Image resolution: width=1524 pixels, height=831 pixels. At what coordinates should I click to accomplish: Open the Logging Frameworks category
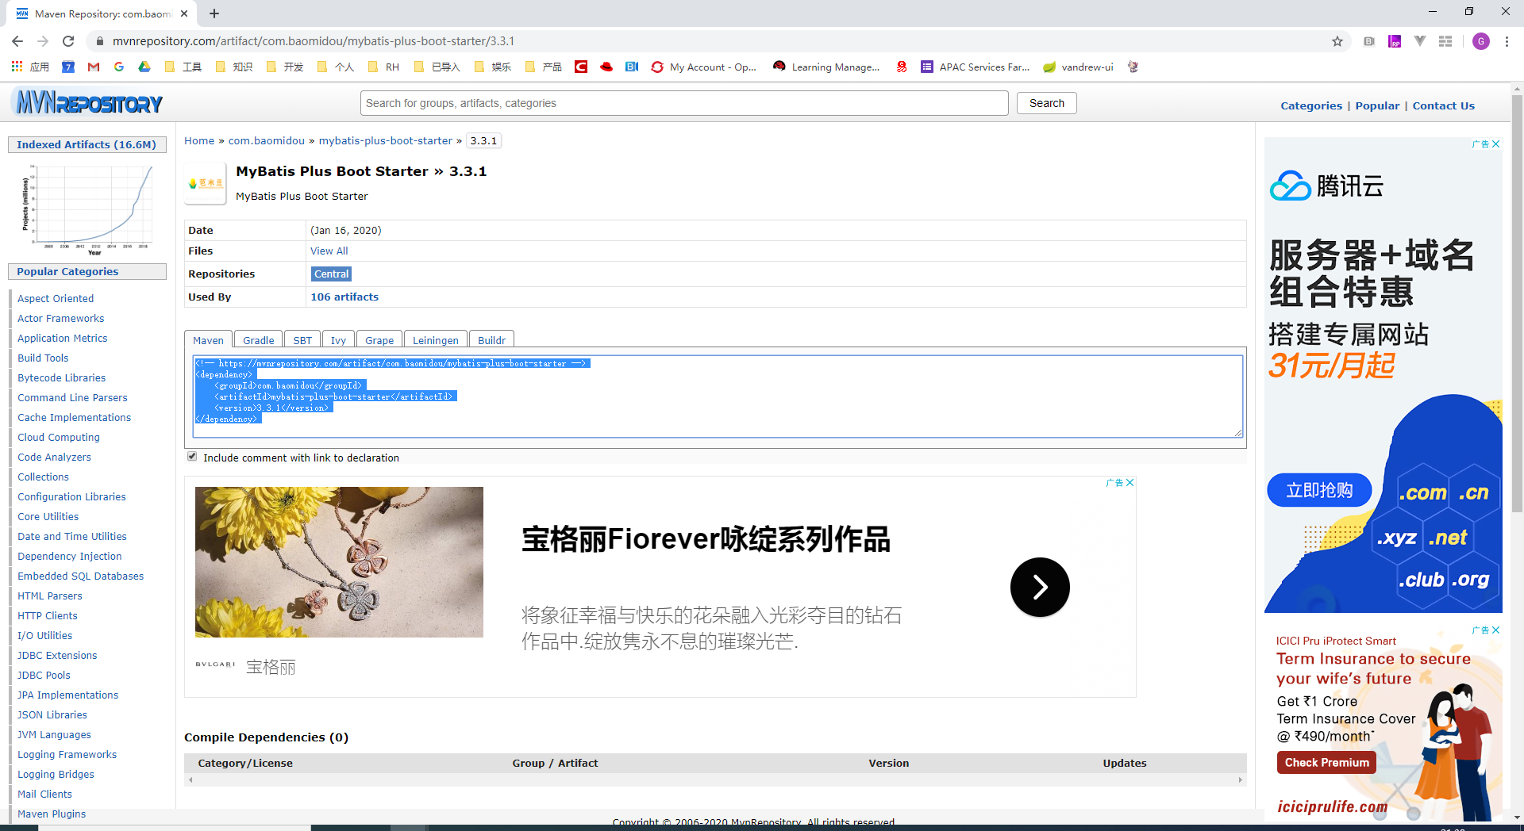(x=67, y=754)
